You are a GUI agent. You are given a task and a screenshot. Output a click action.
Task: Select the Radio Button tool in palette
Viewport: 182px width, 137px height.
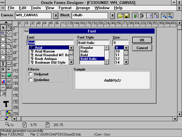pyautogui.click(x=9, y=69)
